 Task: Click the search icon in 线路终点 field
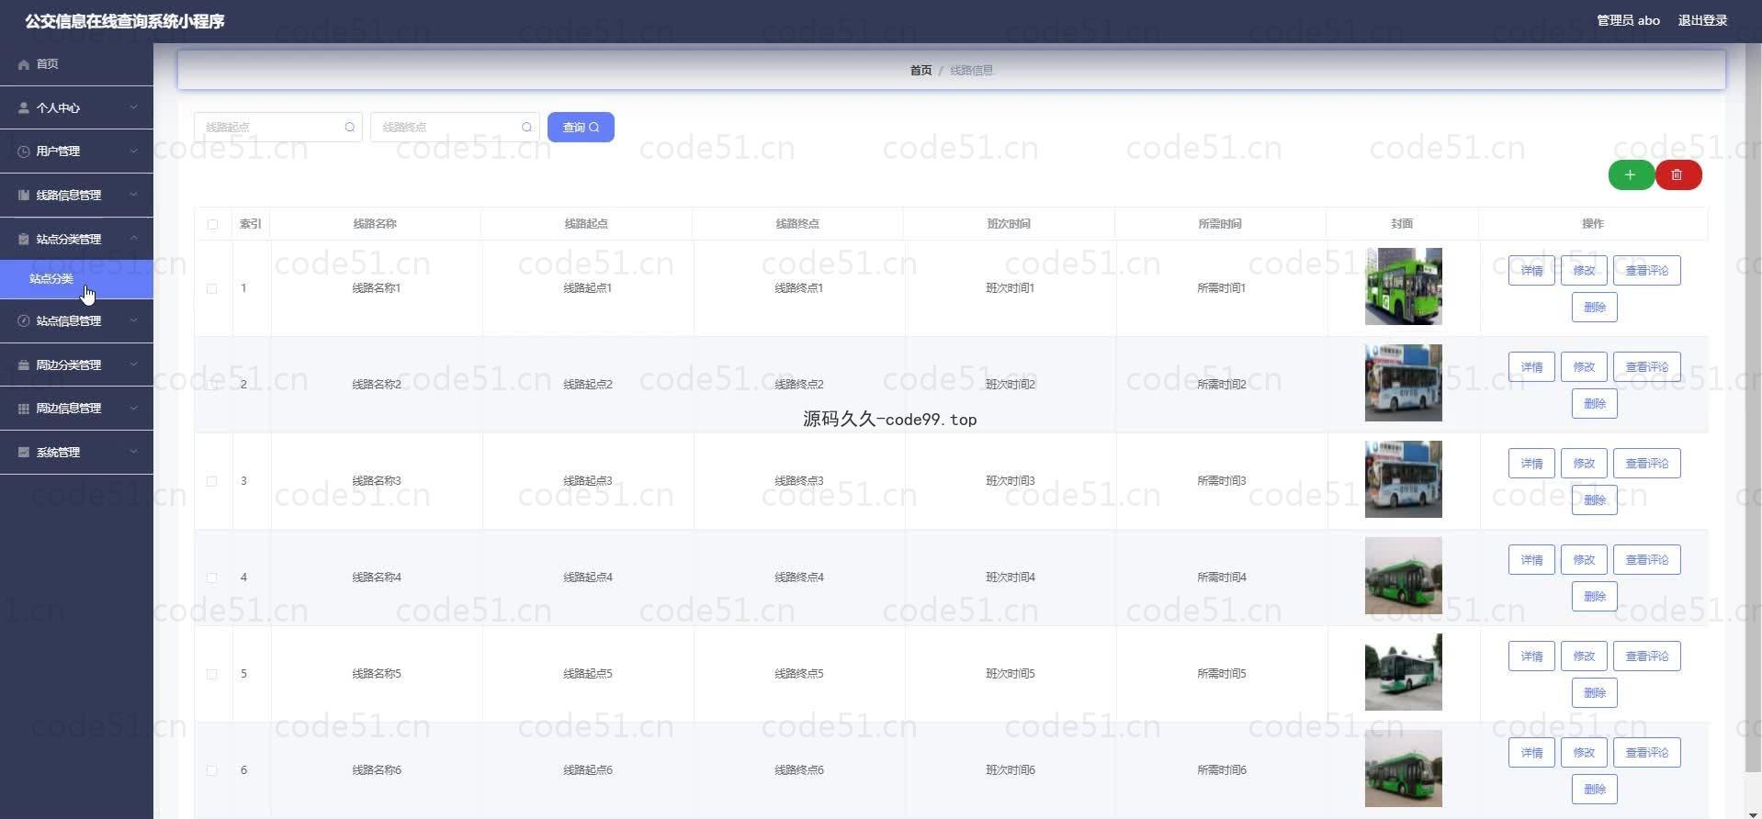point(526,127)
